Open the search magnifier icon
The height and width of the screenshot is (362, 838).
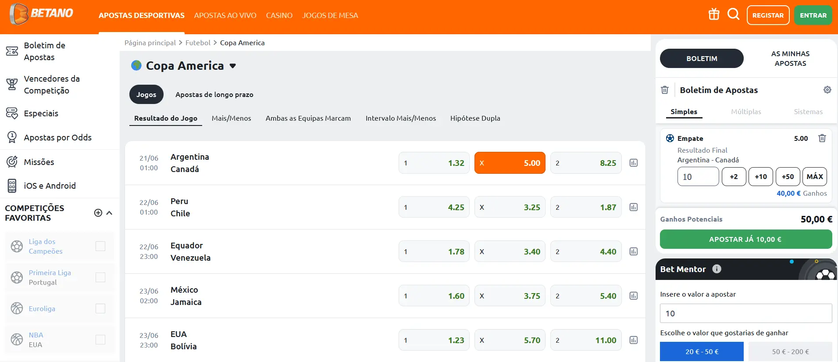pyautogui.click(x=733, y=14)
